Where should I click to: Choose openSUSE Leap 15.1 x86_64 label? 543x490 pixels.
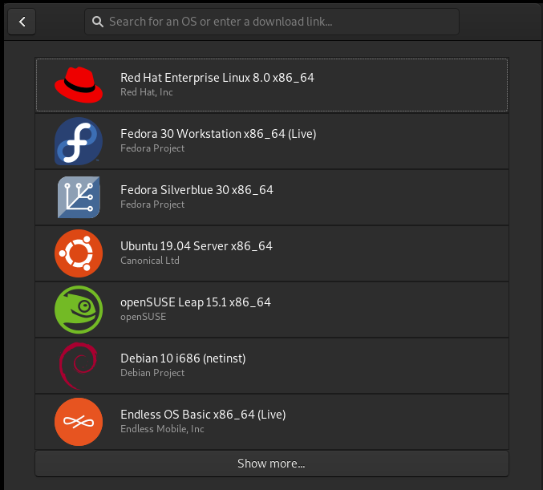tap(195, 302)
